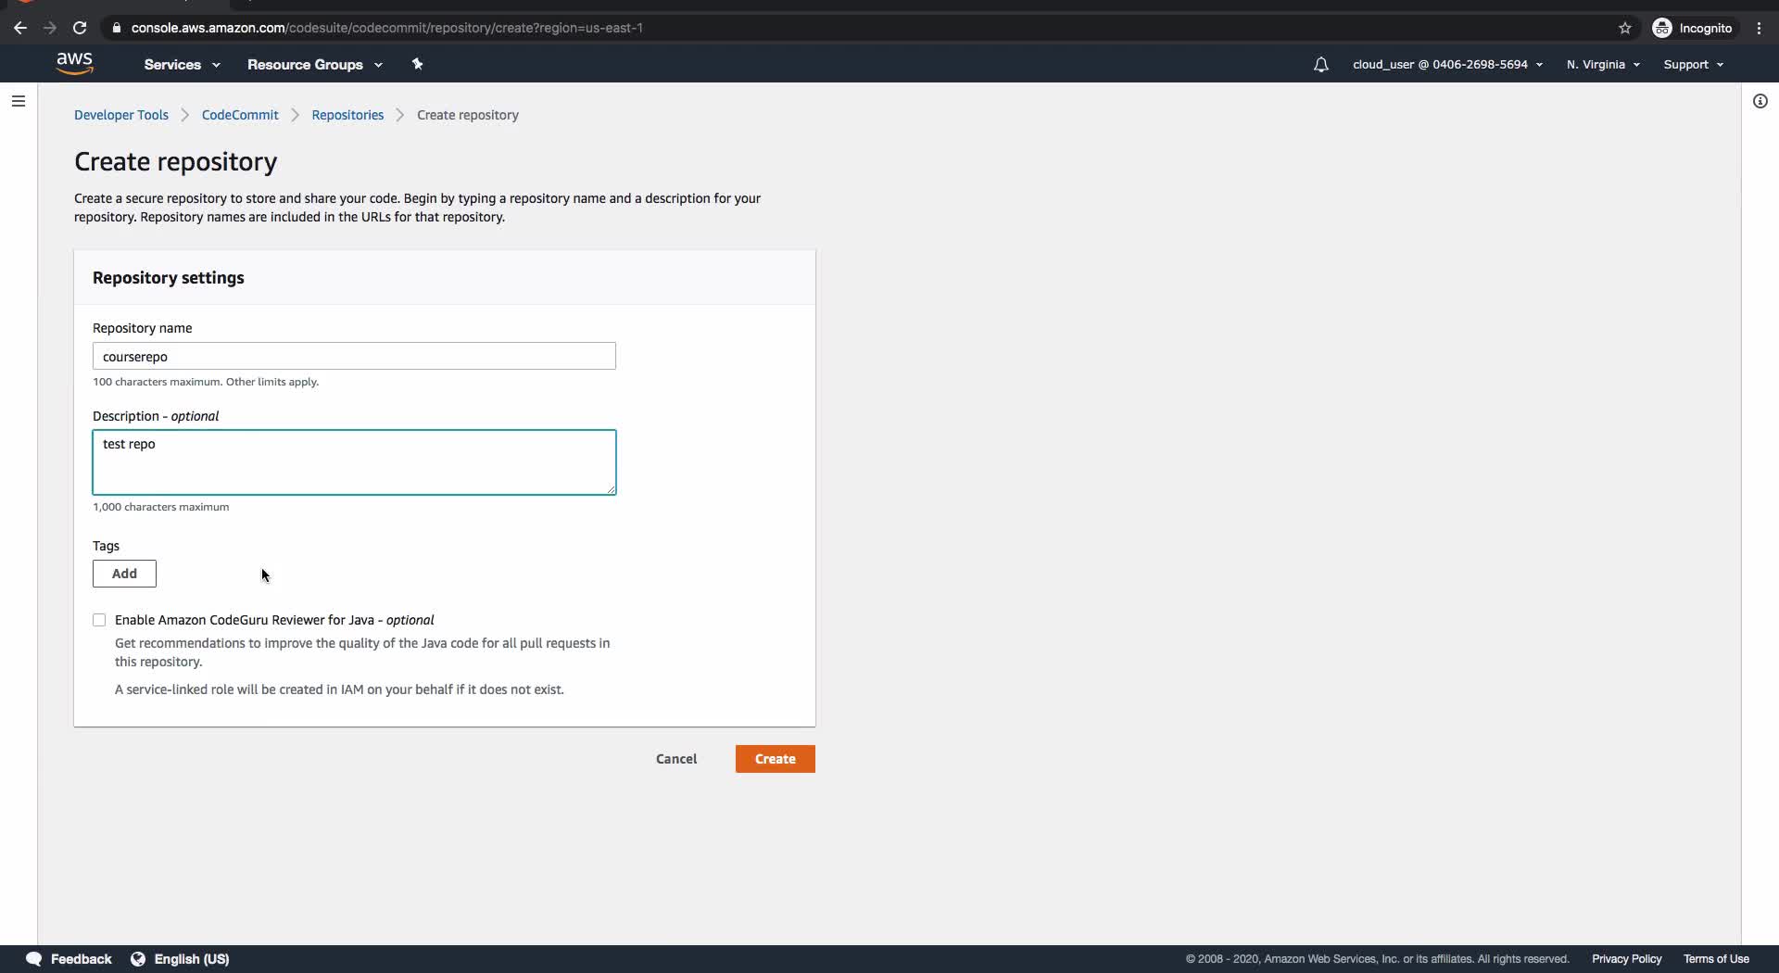Click the orange Create button
Screen dimensions: 1779x973
tap(776, 759)
